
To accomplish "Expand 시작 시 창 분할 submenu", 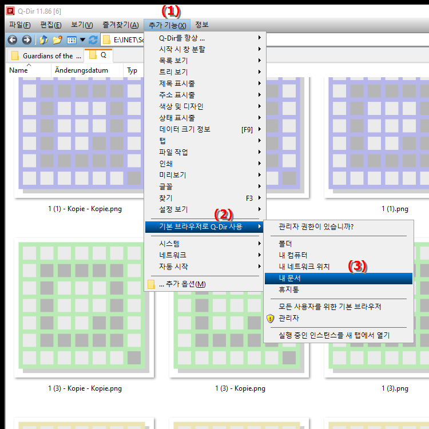I will tap(205, 49).
